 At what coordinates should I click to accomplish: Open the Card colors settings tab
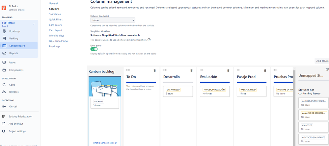coord(55,25)
